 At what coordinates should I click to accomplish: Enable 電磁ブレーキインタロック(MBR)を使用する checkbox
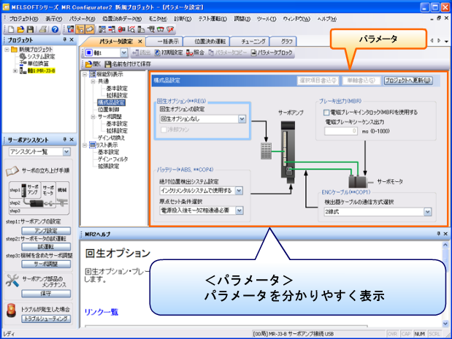point(326,113)
